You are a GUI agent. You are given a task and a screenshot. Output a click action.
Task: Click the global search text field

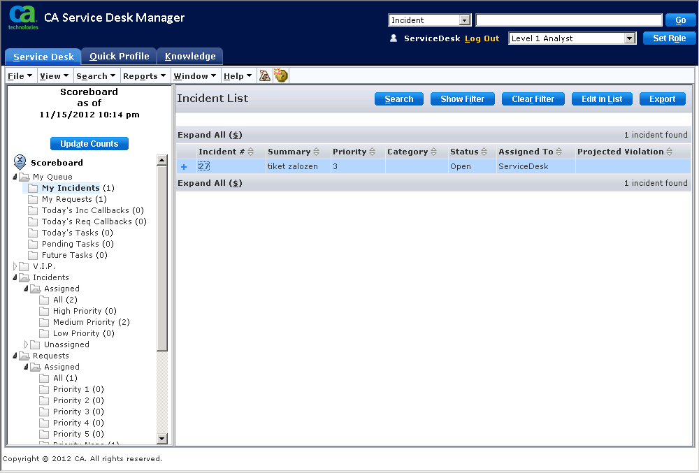[569, 20]
